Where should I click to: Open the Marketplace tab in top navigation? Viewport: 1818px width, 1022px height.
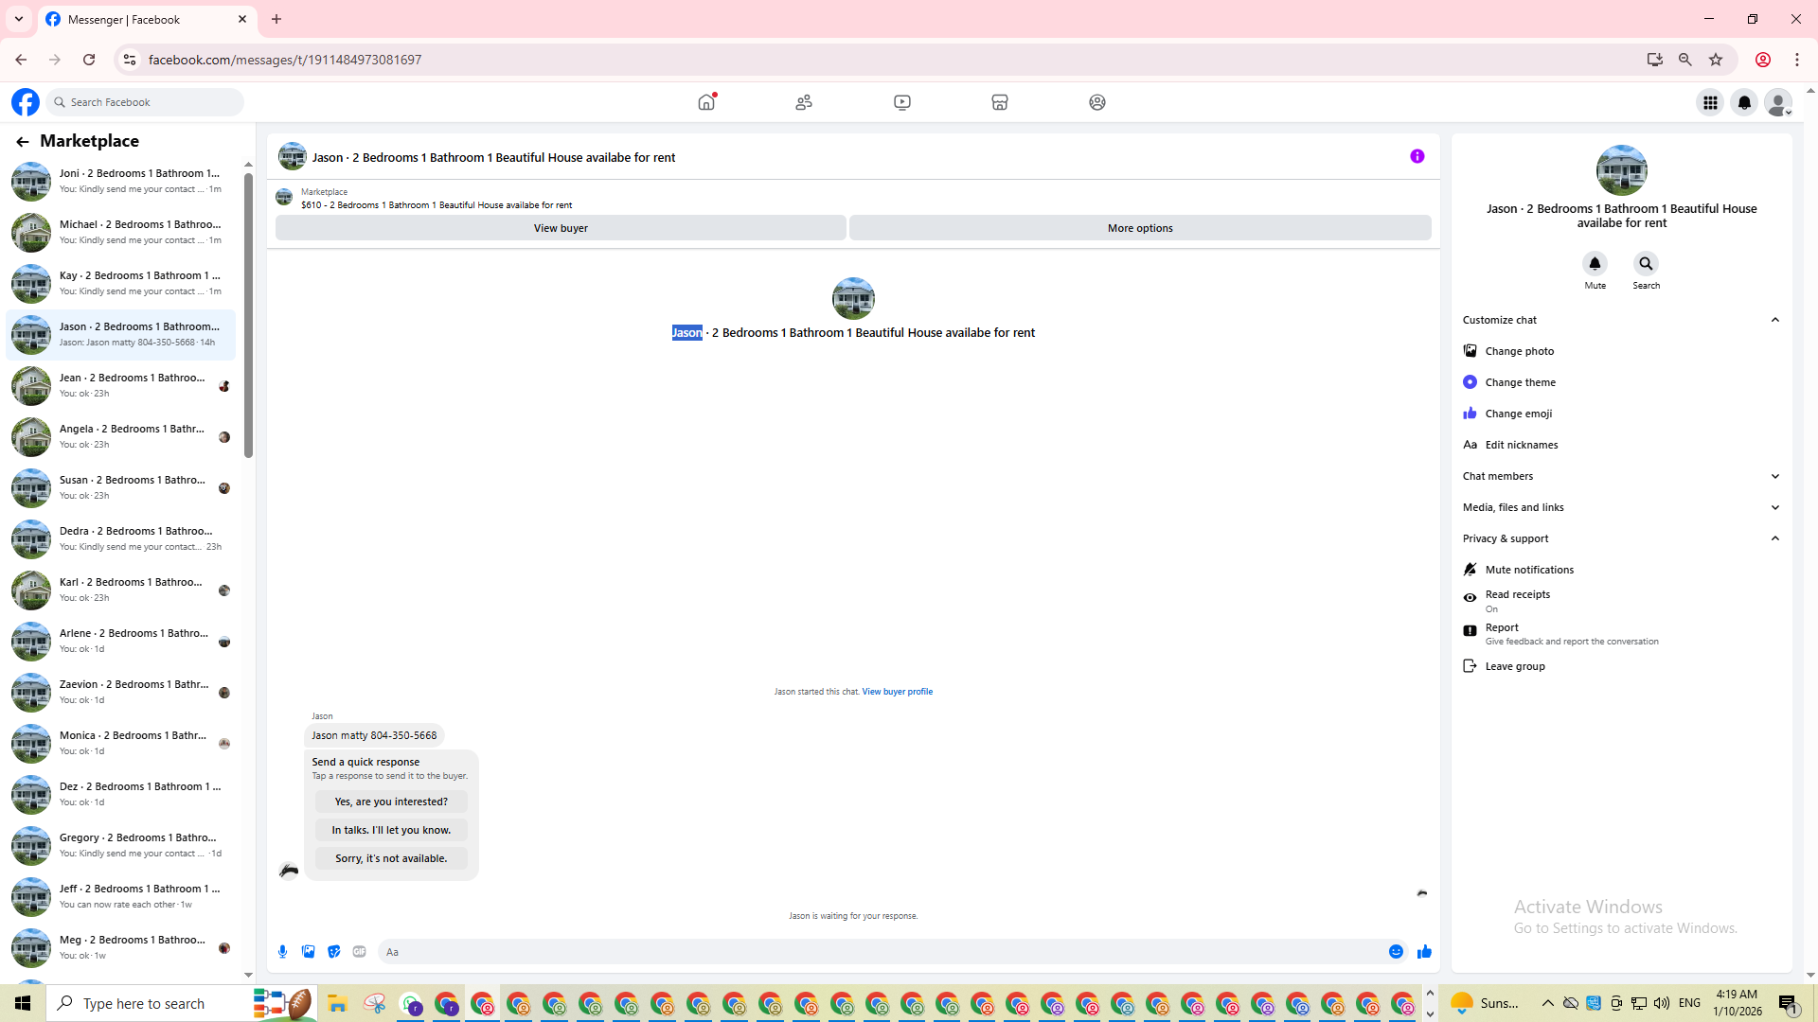pyautogui.click(x=1000, y=102)
